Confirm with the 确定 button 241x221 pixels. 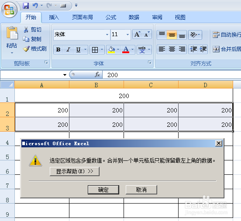tap(103, 190)
